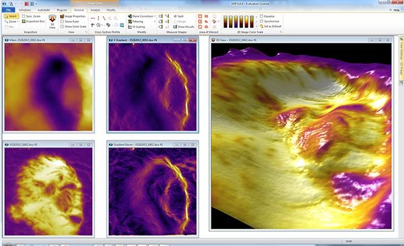Open 2D Image Color Scale dialog launcher
The height and width of the screenshot is (246, 404).
click(281, 32)
